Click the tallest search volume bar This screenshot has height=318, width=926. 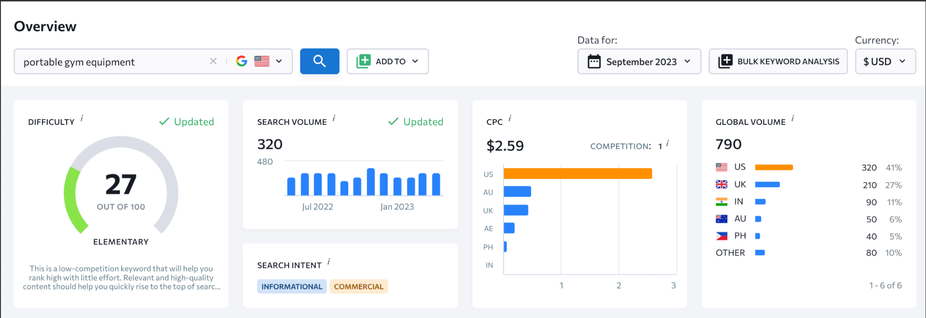click(x=371, y=182)
